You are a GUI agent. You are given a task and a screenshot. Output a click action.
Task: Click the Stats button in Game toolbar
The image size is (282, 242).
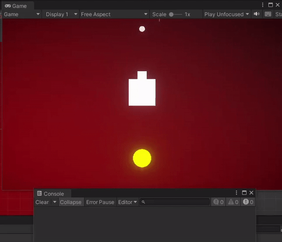pos(278,15)
